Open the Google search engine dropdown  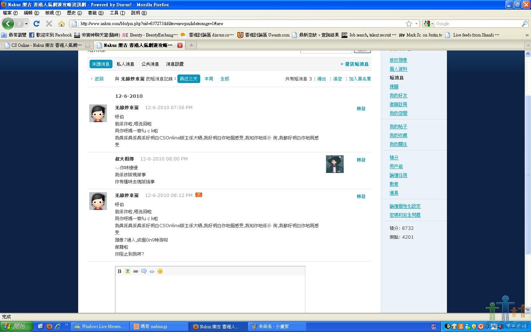click(429, 24)
